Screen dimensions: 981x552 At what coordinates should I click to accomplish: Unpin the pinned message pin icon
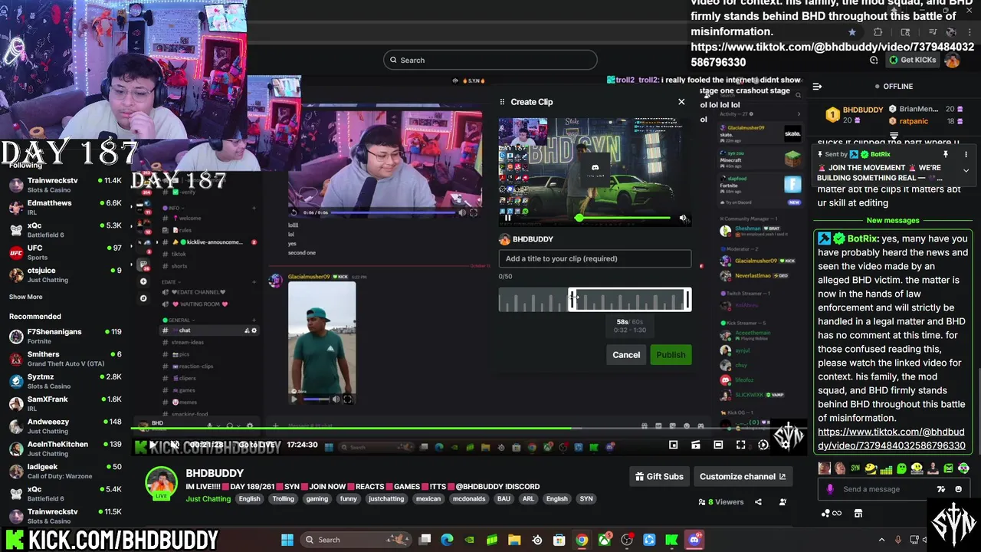pos(946,154)
